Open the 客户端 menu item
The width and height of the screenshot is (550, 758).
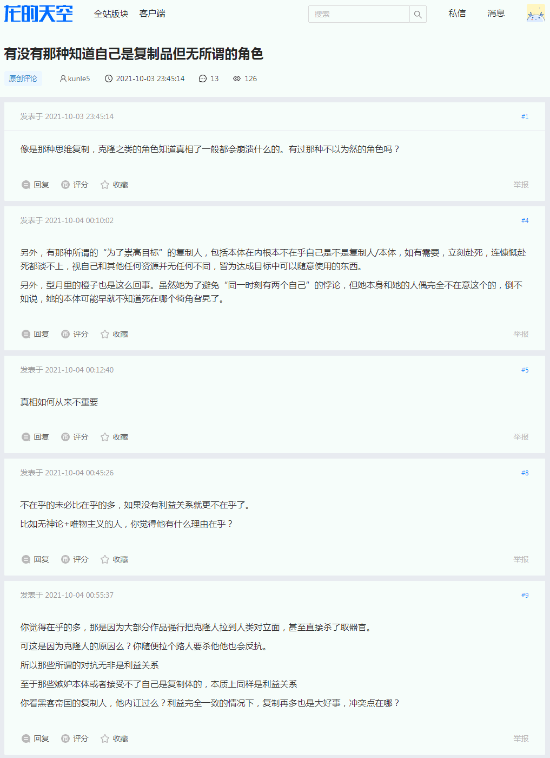pos(152,14)
